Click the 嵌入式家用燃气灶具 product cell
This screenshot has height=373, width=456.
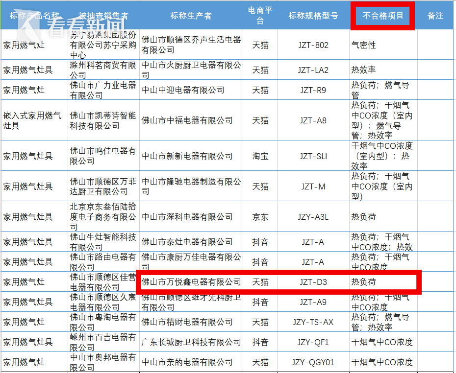point(33,120)
